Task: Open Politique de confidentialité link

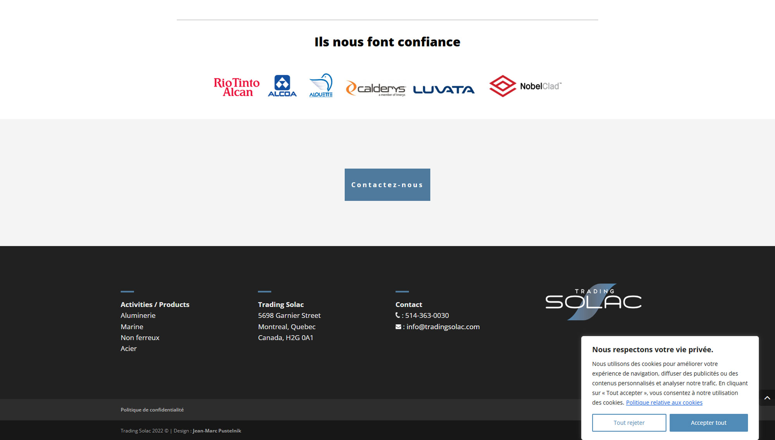Action: tap(152, 409)
